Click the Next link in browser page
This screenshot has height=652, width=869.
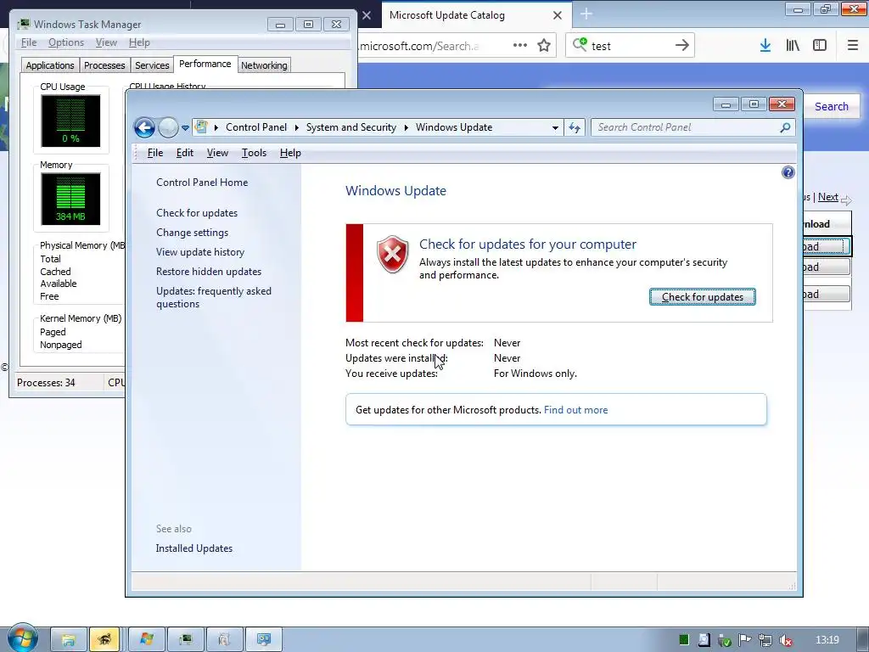tap(828, 197)
